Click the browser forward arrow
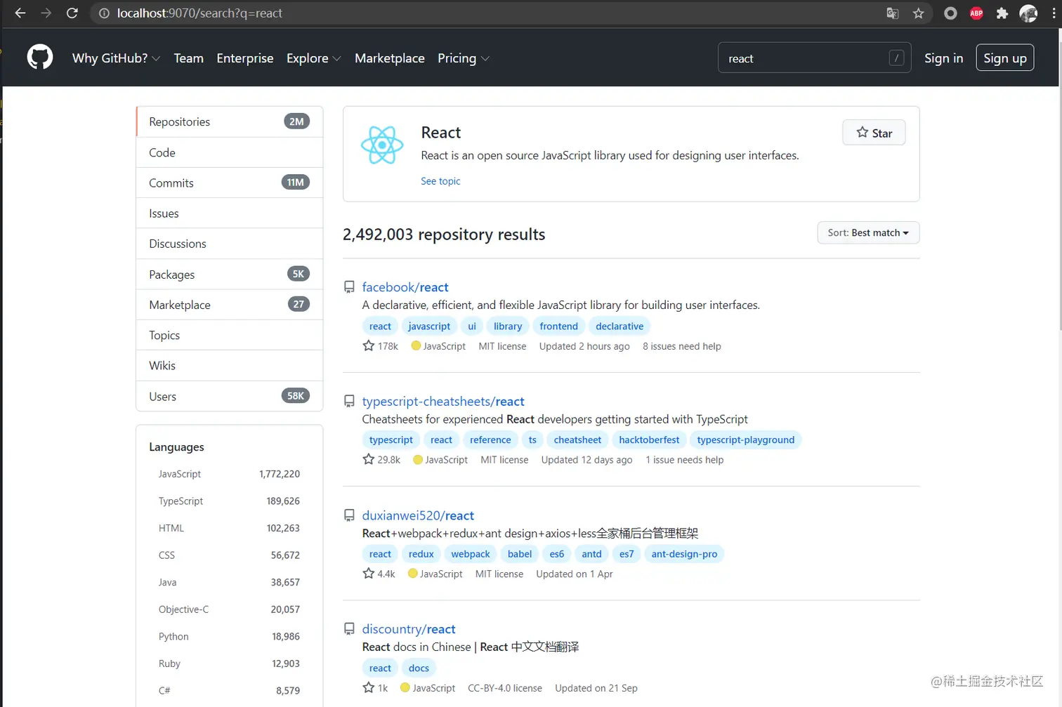Screen dimensions: 1062x707 tap(46, 13)
